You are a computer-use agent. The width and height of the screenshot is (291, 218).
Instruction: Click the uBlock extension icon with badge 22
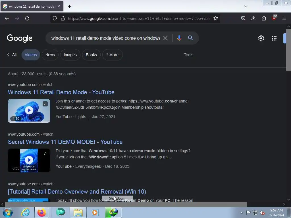click(x=274, y=18)
